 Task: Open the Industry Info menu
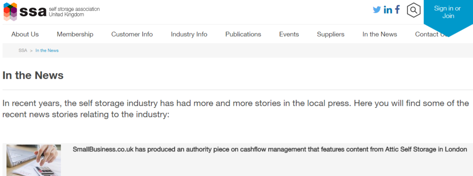(189, 34)
